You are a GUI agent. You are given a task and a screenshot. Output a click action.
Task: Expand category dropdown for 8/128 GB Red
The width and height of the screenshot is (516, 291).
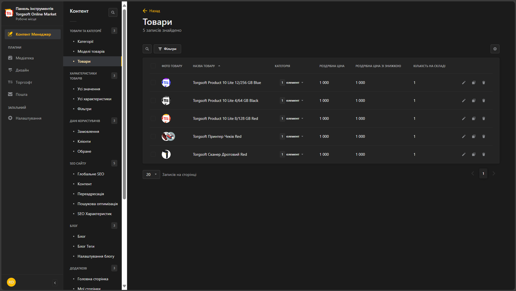point(292,118)
